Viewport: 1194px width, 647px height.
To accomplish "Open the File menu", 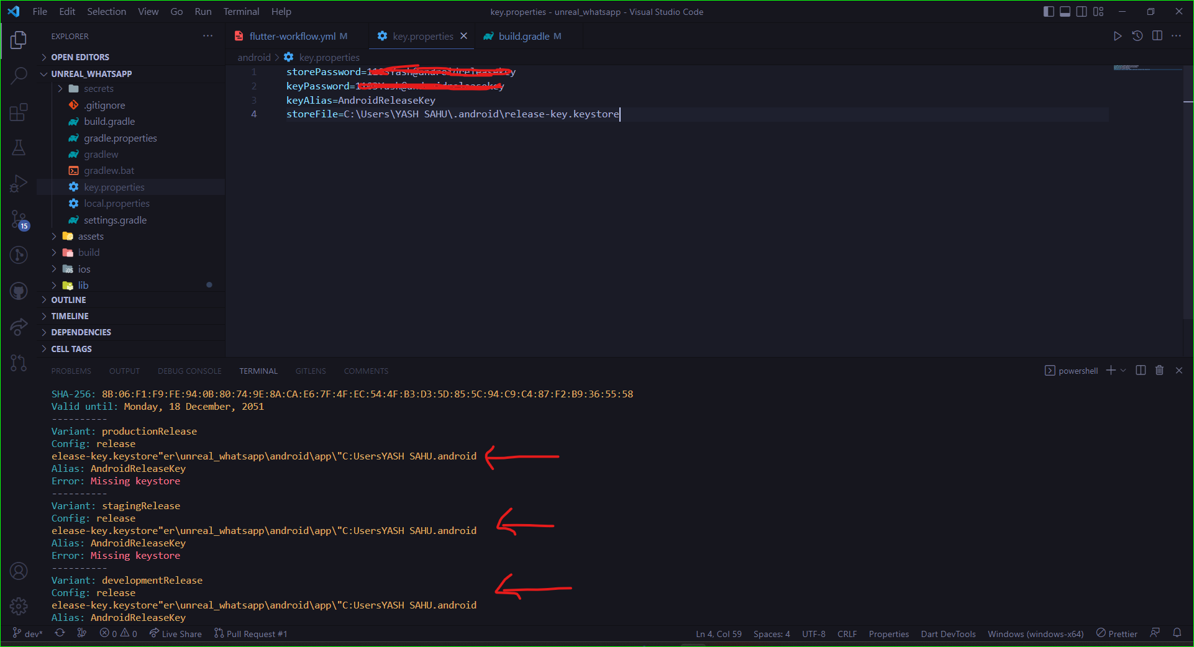I will [40, 12].
